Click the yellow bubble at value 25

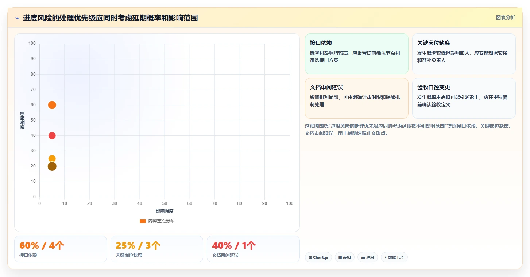pyautogui.click(x=52, y=159)
